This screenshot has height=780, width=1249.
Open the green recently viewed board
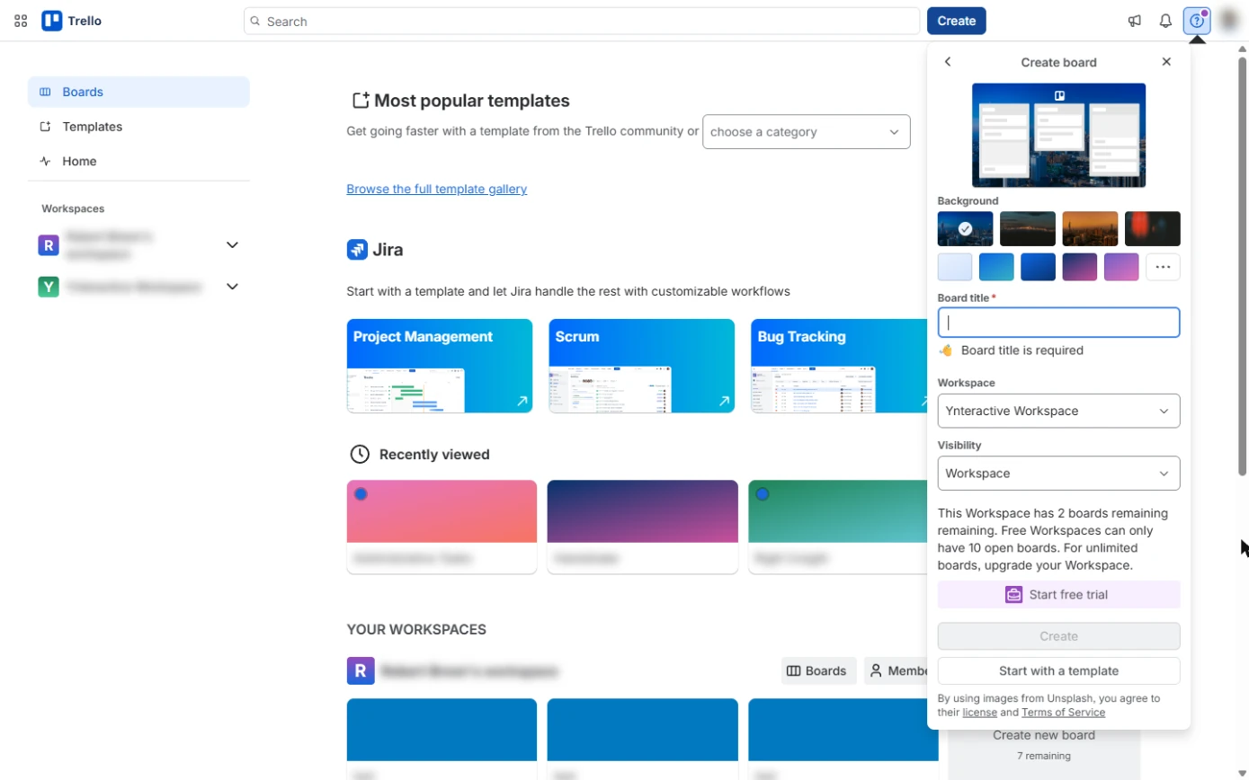[837, 527]
